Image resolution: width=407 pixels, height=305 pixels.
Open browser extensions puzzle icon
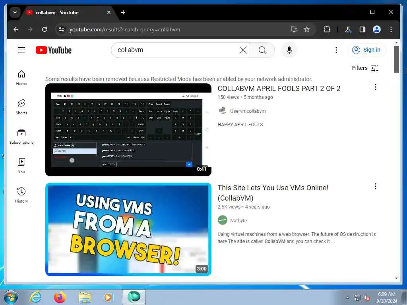coord(327,29)
